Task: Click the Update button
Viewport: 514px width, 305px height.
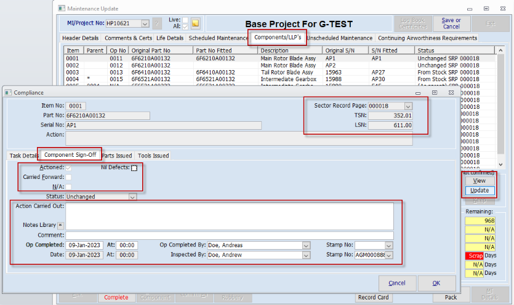Action: pos(480,191)
